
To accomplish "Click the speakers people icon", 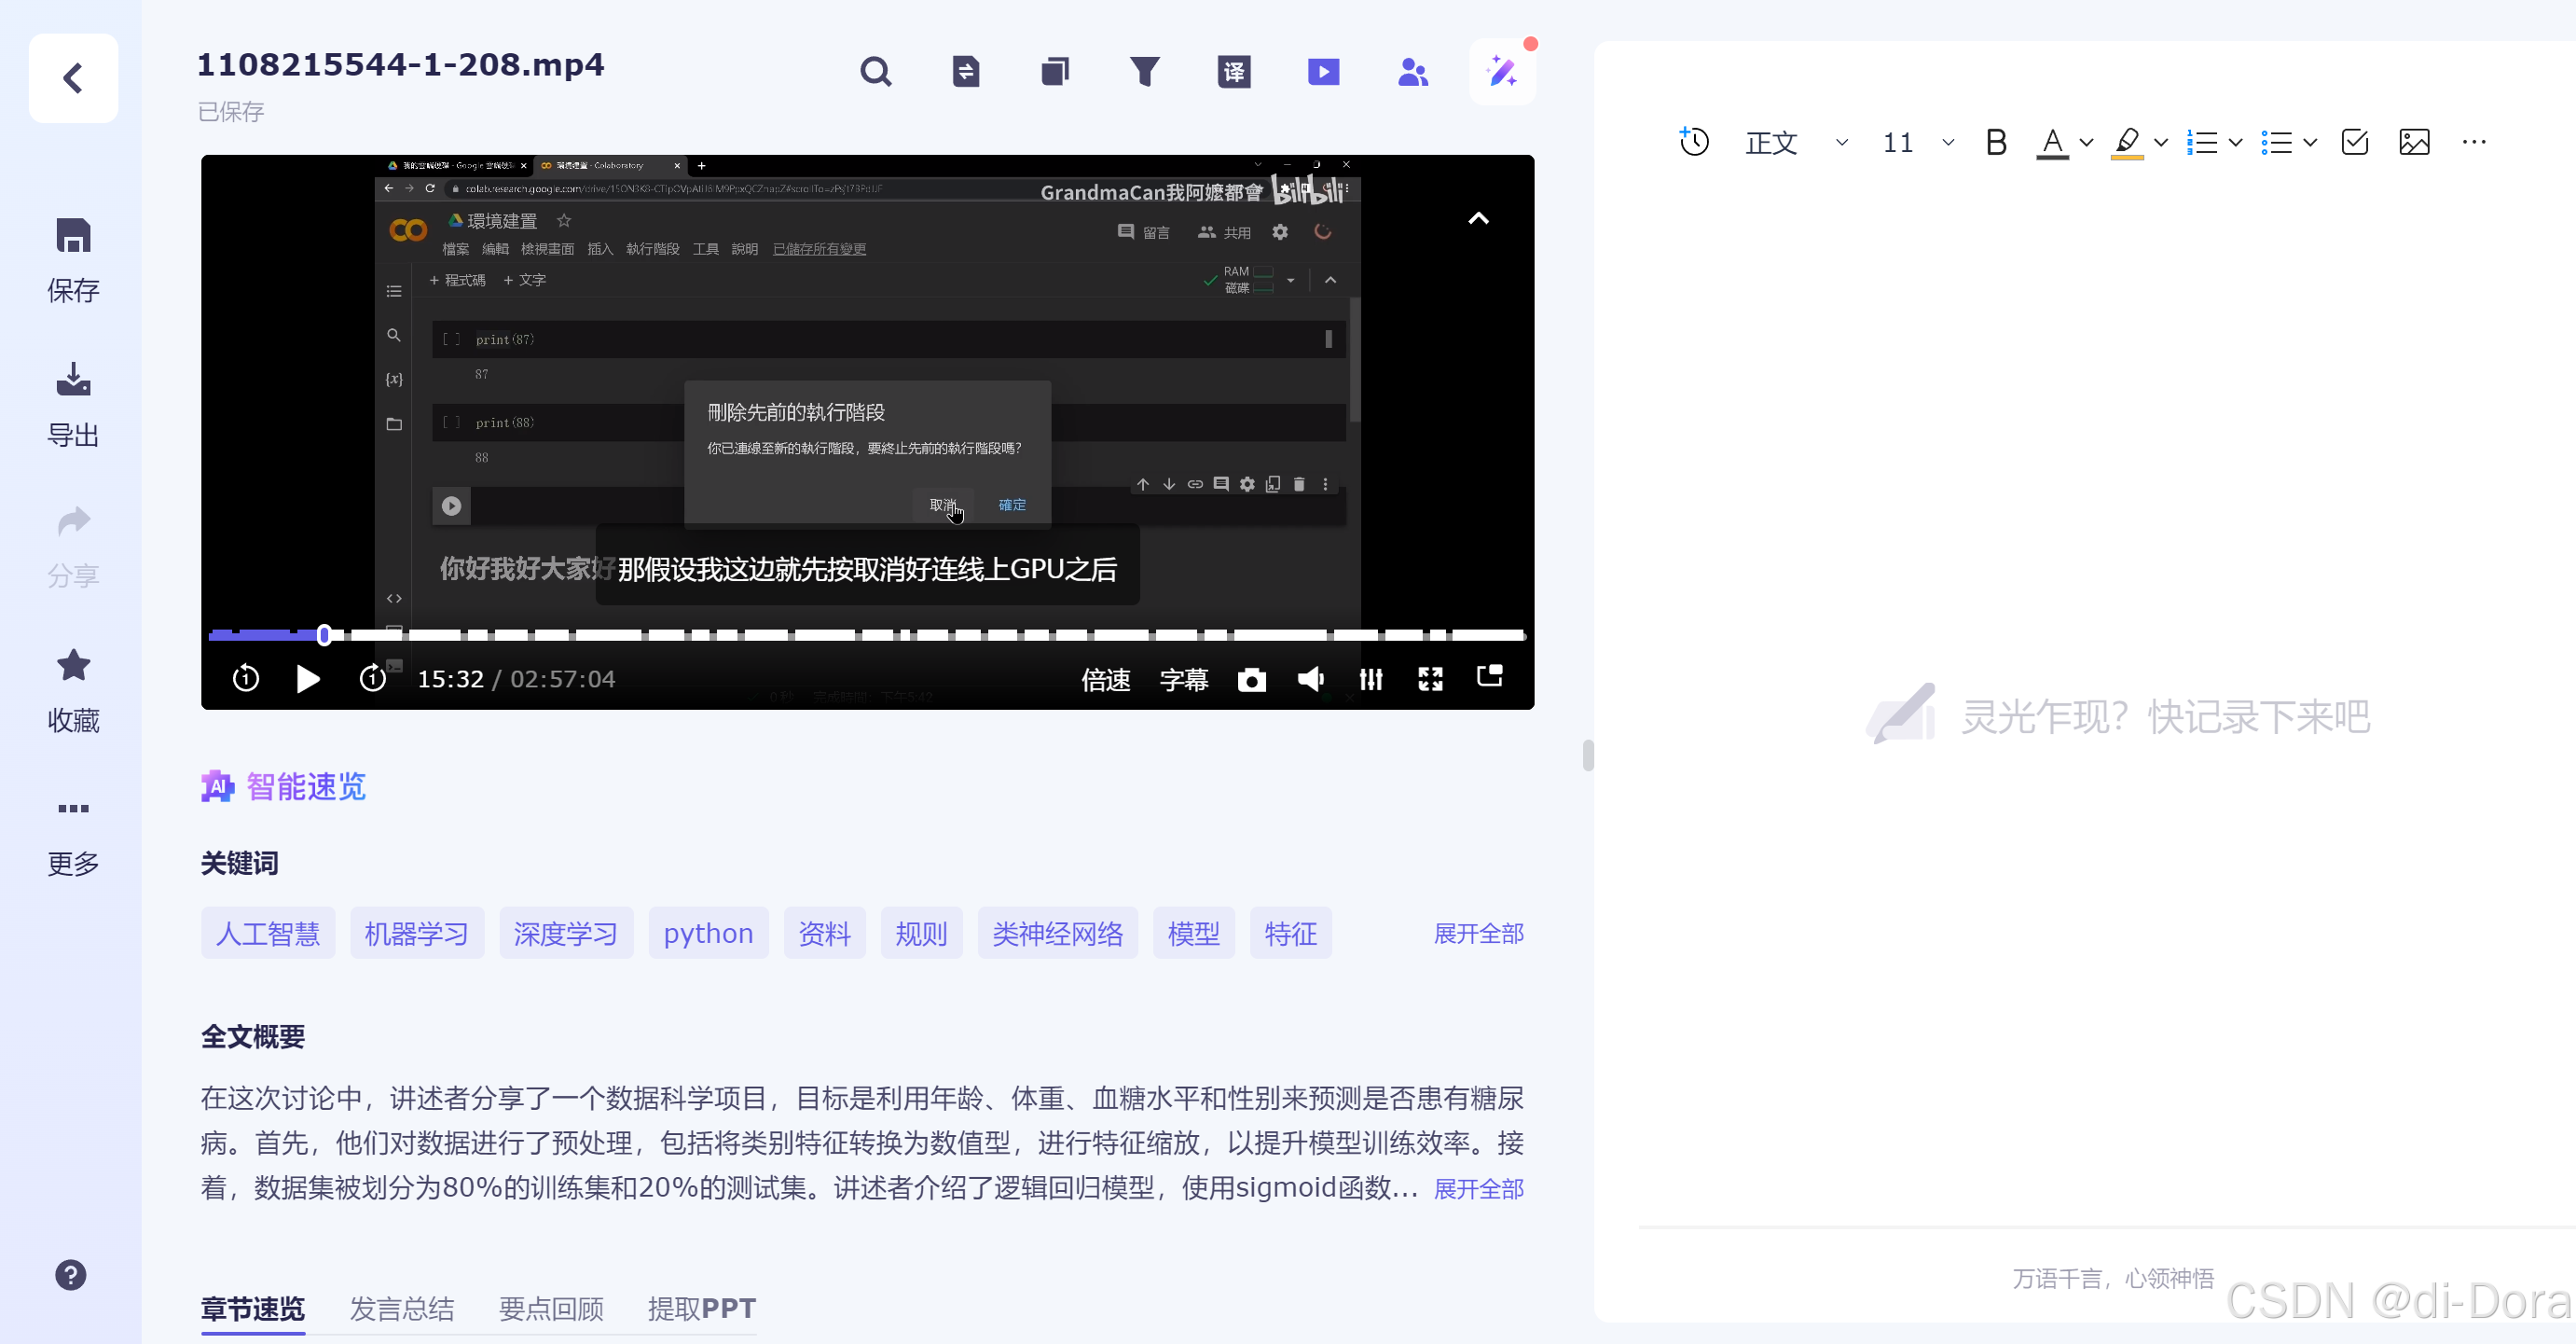I will tap(1412, 72).
